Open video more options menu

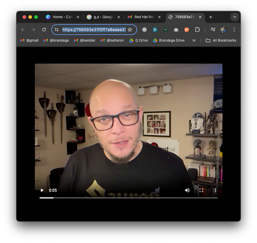point(216,190)
